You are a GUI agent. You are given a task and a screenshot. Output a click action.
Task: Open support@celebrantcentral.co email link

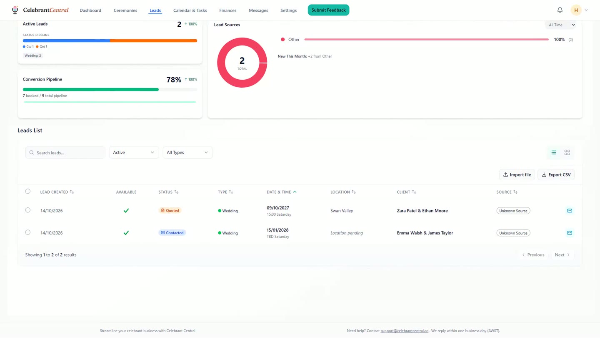404,331
